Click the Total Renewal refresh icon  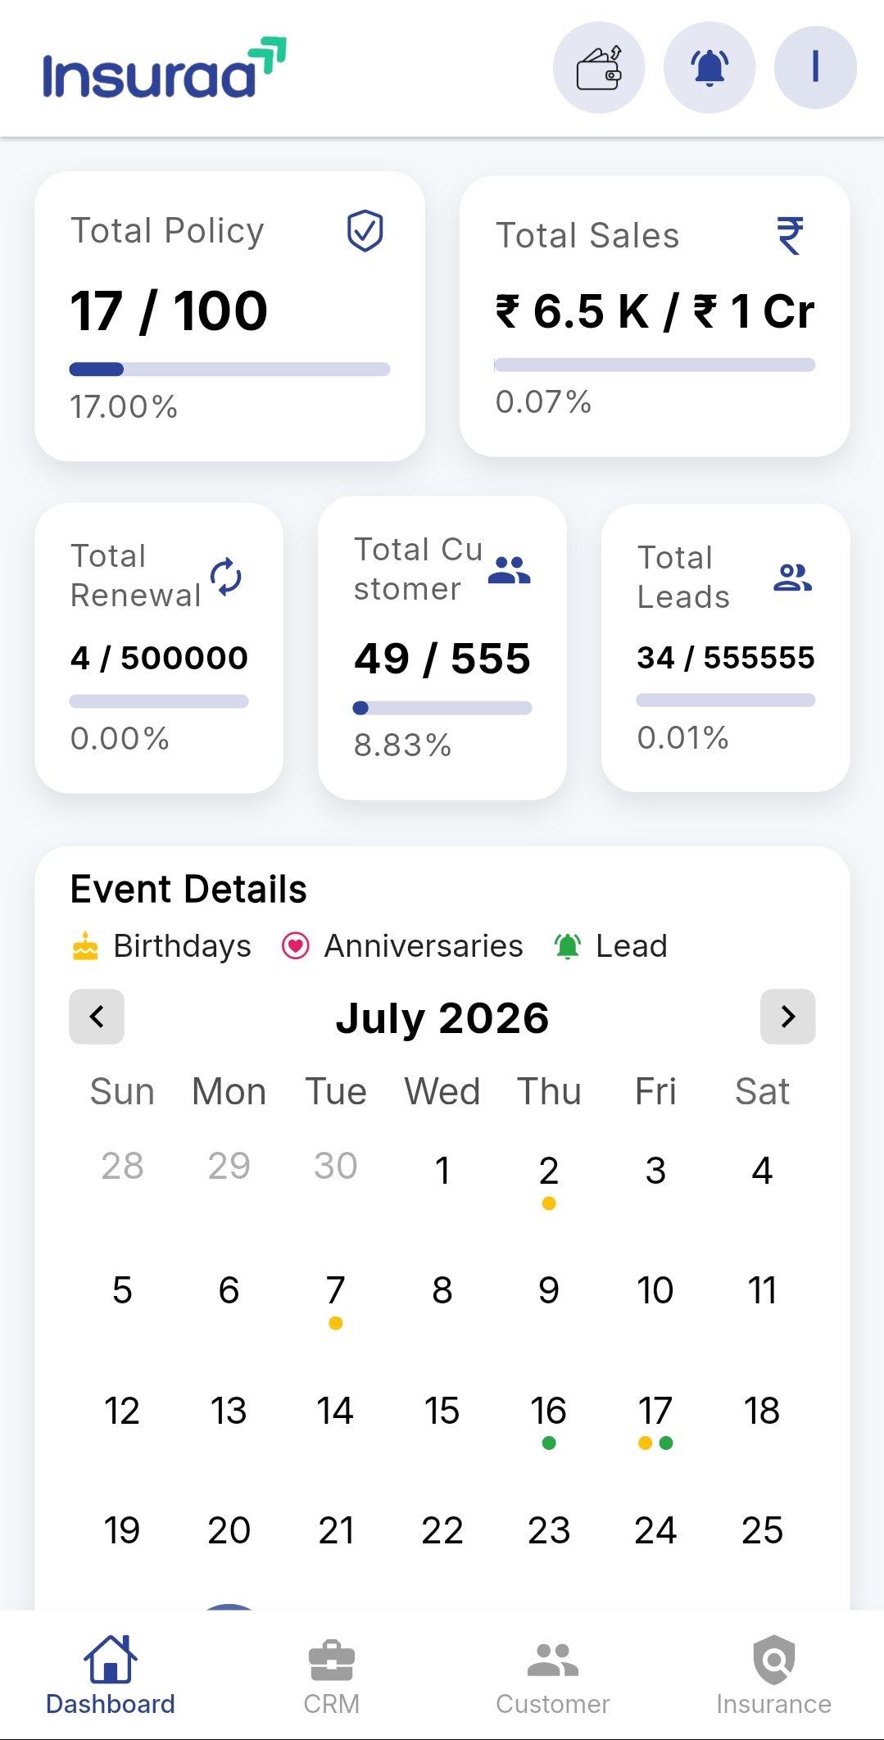(x=226, y=577)
